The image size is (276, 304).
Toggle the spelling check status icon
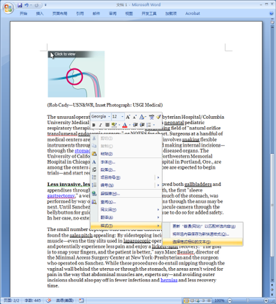(48, 301)
